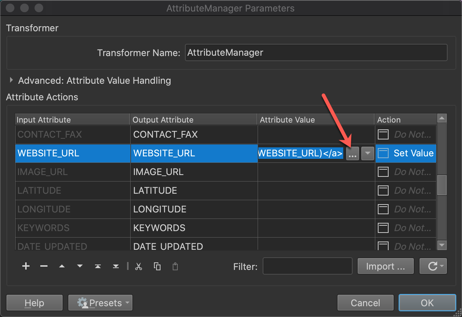Click the minus icon to remove attribute
The width and height of the screenshot is (462, 317).
tap(44, 266)
